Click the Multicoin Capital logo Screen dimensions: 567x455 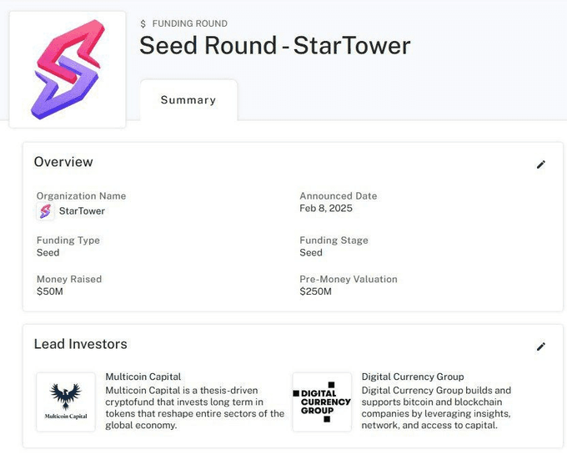pos(66,402)
